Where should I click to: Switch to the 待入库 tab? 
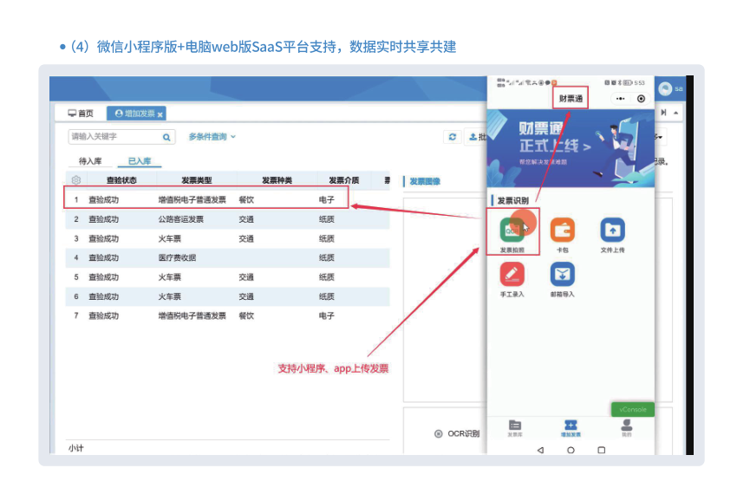[91, 161]
